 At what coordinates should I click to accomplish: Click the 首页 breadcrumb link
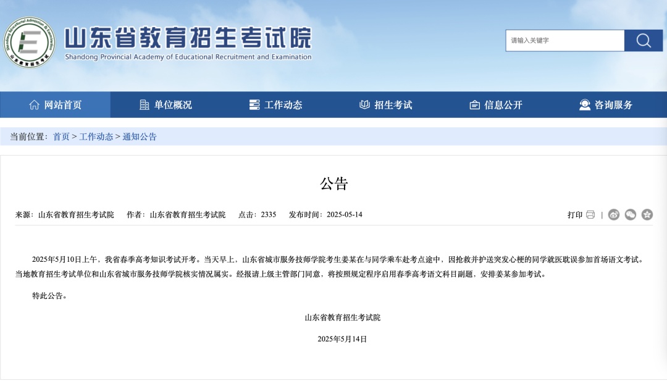(61, 136)
